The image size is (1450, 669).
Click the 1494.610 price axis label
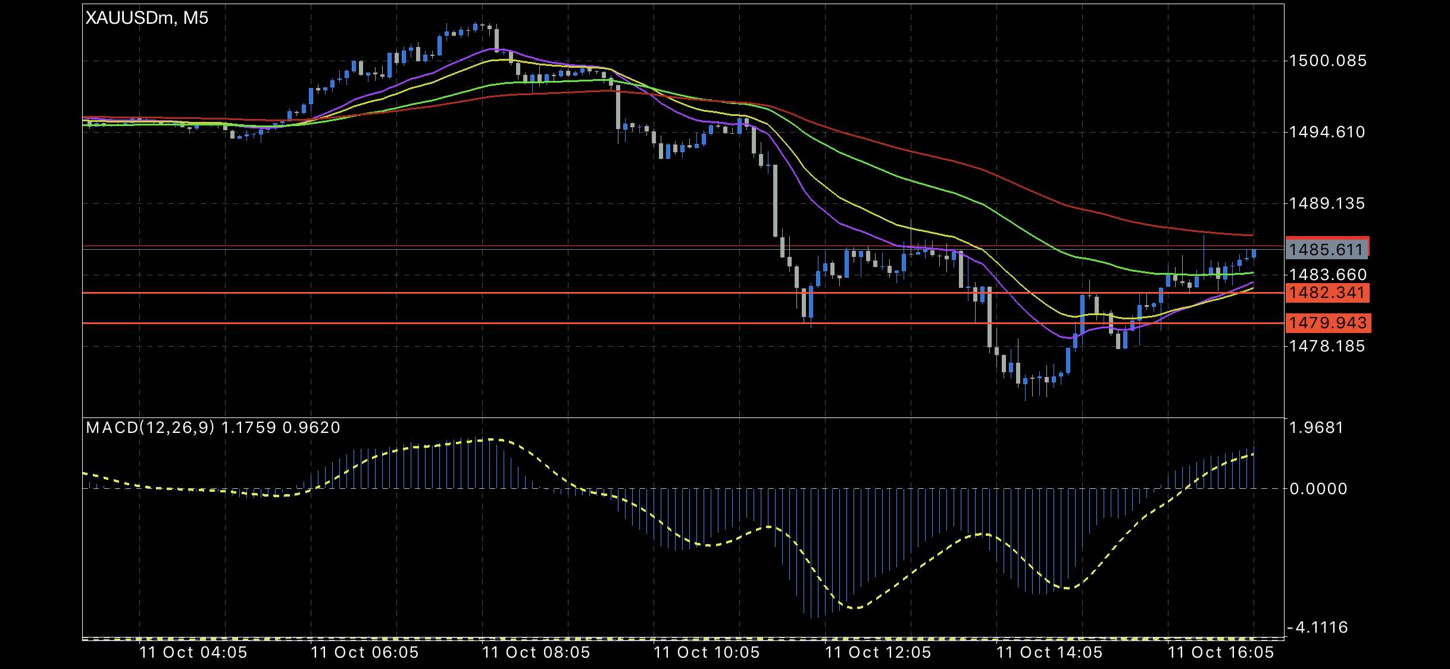coord(1327,132)
